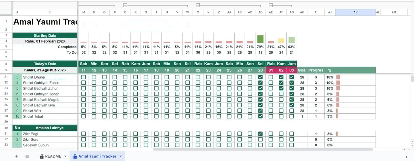The image size is (414, 161).
Task: Click the green progress bar above day 28
Action: pos(260,39)
